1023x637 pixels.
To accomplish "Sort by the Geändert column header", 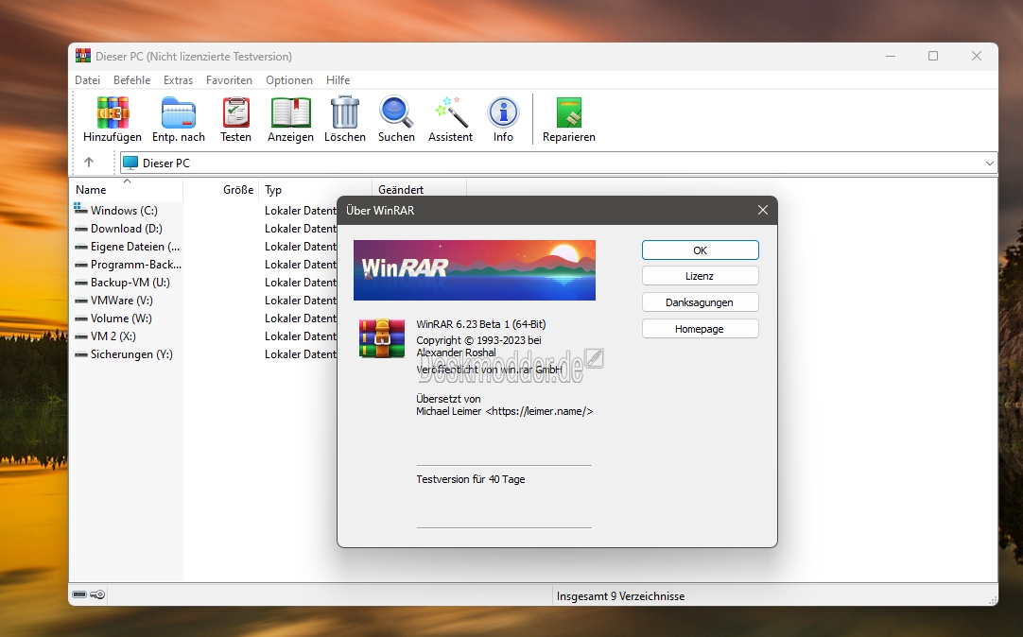I will [420, 190].
